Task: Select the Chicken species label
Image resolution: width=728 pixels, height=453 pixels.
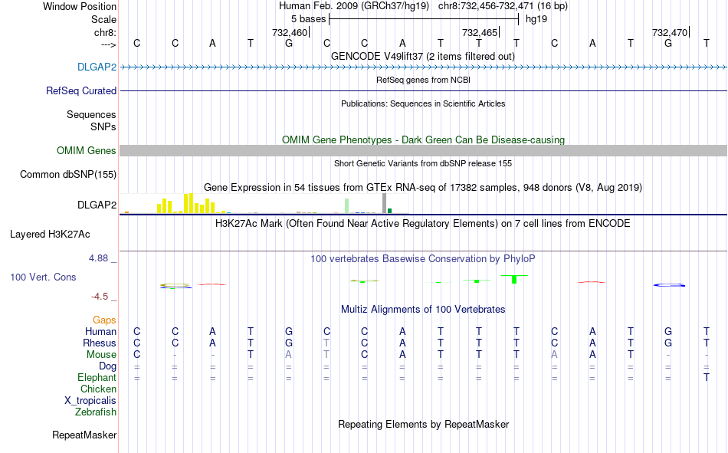Action: tap(98, 389)
